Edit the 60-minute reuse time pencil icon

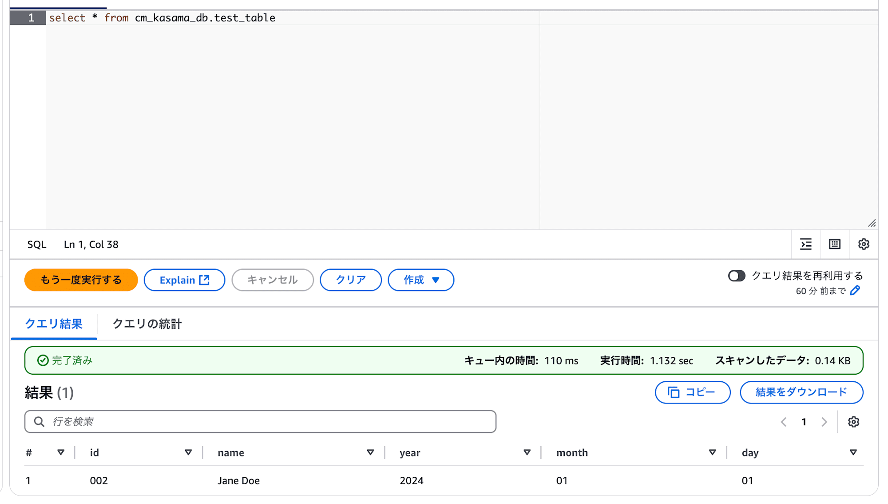tap(855, 291)
